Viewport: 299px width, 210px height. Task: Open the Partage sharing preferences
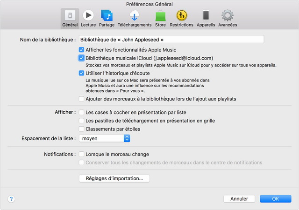107,18
